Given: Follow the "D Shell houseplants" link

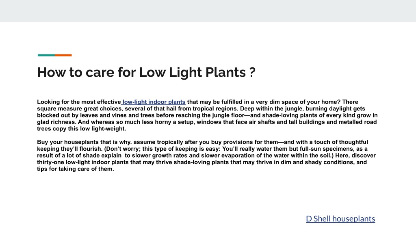Looking at the screenshot, I should click(x=340, y=219).
